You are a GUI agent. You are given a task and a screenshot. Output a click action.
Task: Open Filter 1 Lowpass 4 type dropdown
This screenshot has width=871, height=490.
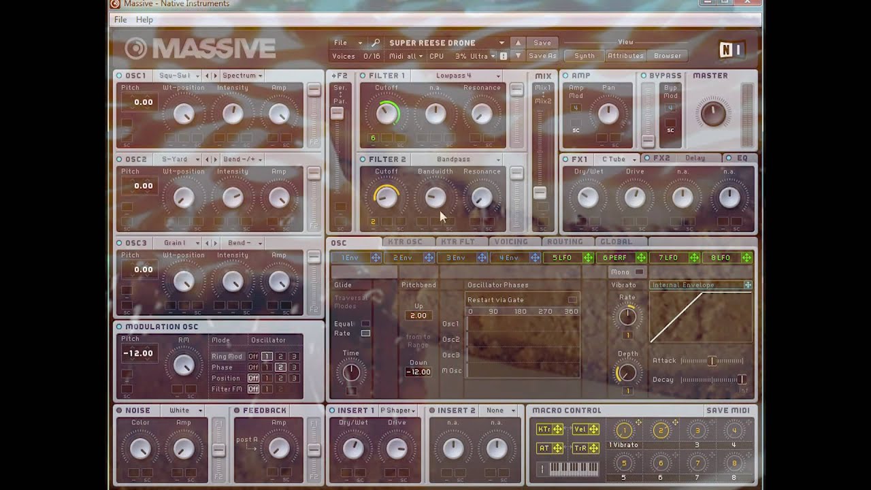pyautogui.click(x=456, y=76)
